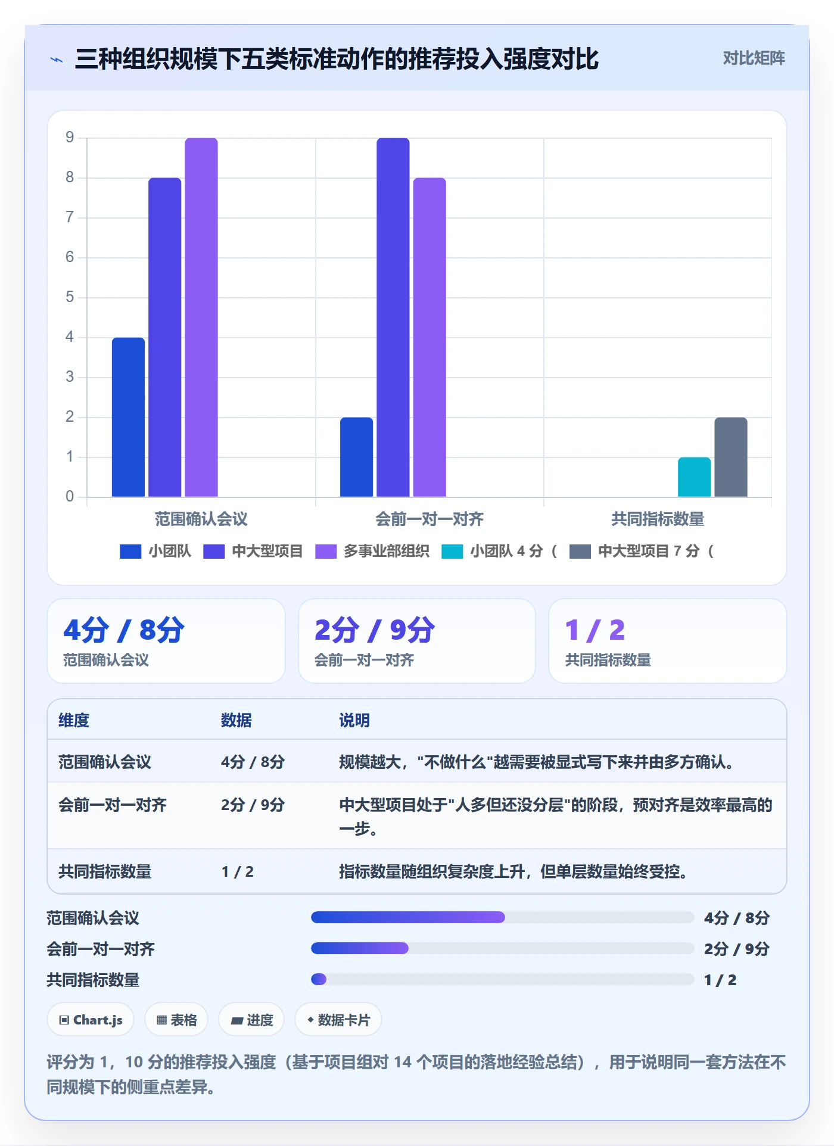Click the grid icon in 表格 chip

161,1020
